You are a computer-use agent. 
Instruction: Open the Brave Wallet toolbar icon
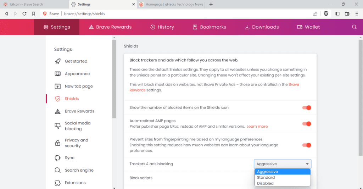tap(347, 14)
